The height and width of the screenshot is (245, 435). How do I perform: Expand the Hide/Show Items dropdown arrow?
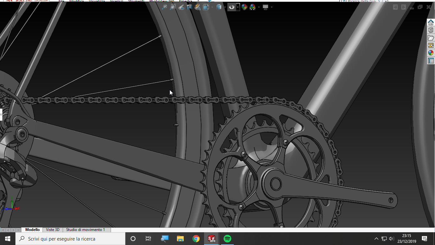click(x=238, y=7)
